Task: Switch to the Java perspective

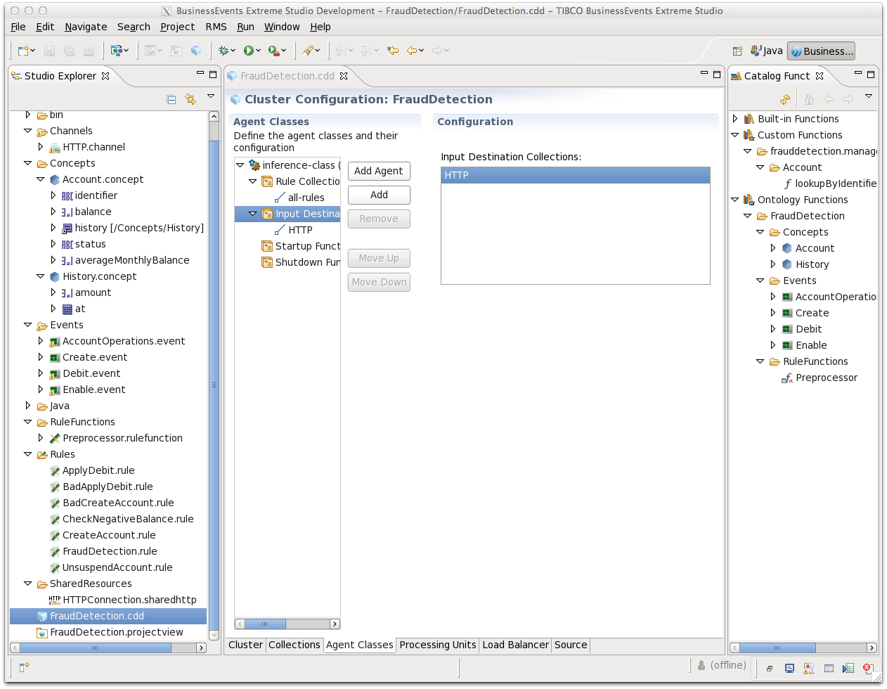Action: (766, 51)
